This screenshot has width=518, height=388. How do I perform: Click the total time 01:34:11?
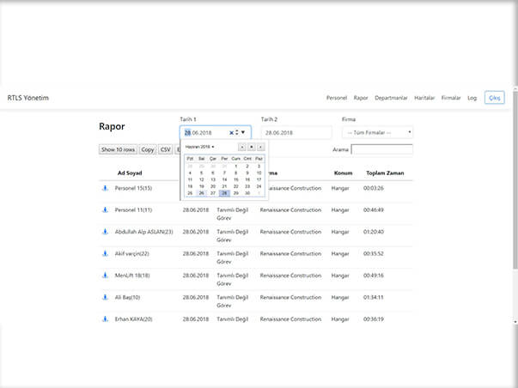pyautogui.click(x=374, y=297)
